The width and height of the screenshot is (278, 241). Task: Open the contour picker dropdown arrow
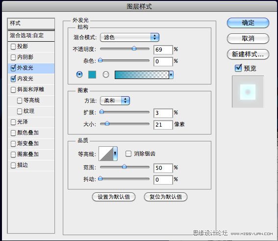[115, 154]
